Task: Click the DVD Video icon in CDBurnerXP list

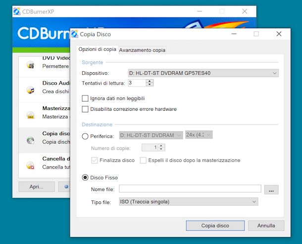Action: click(x=30, y=65)
